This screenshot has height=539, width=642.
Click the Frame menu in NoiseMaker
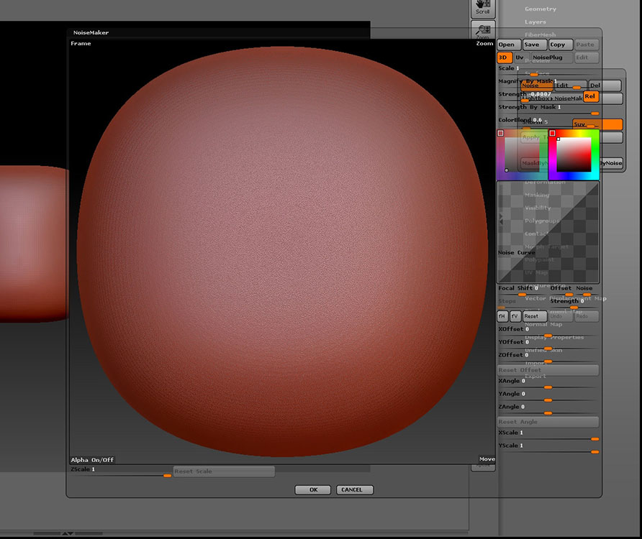click(x=81, y=43)
